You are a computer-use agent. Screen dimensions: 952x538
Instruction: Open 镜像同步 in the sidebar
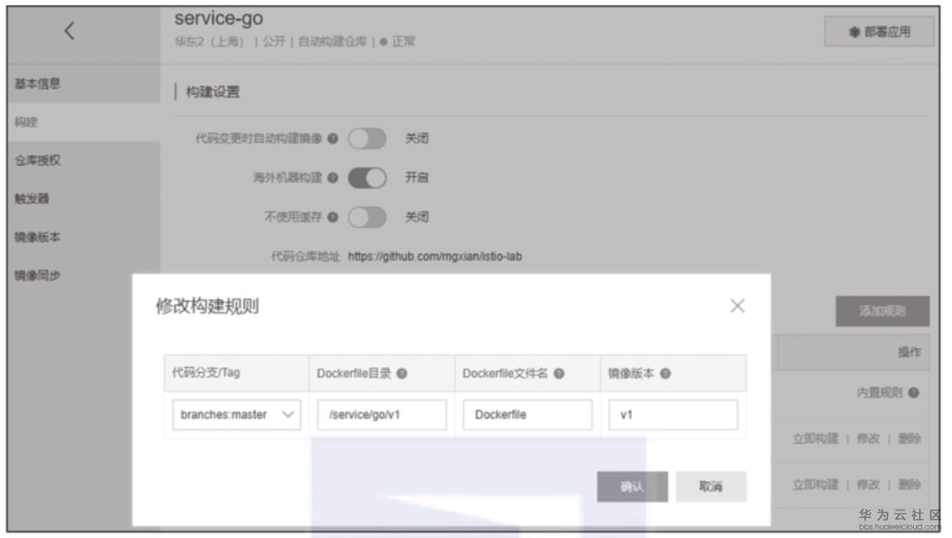83,276
